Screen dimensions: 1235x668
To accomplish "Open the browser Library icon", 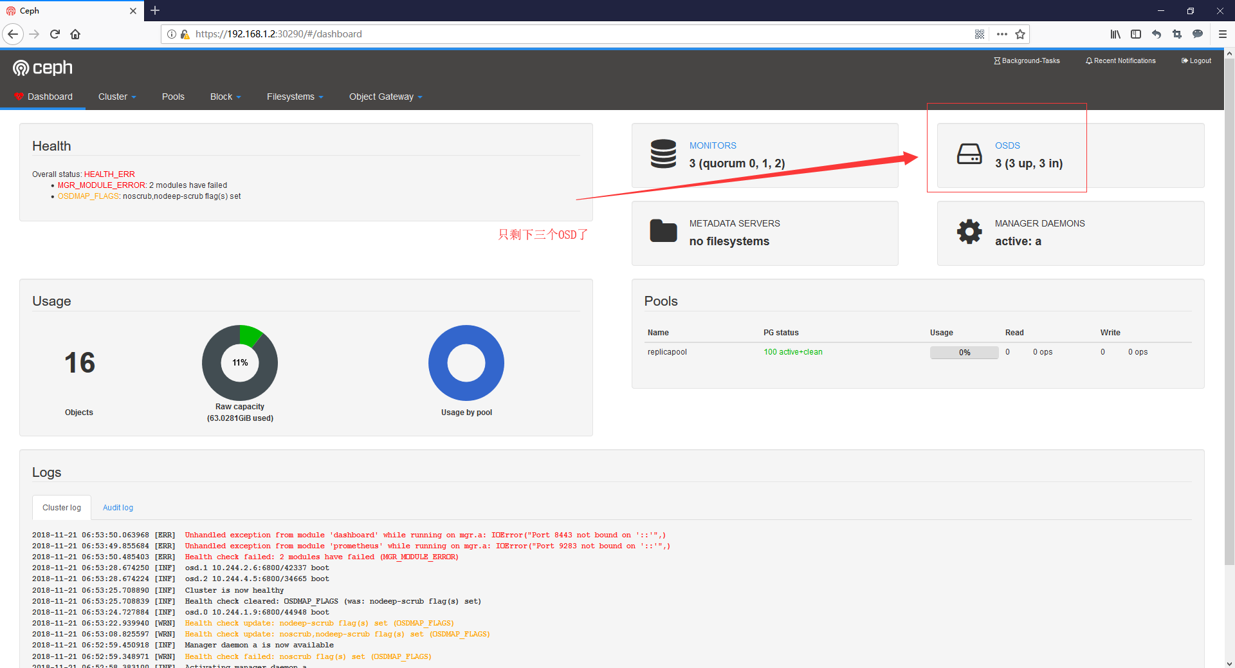I will 1115,34.
